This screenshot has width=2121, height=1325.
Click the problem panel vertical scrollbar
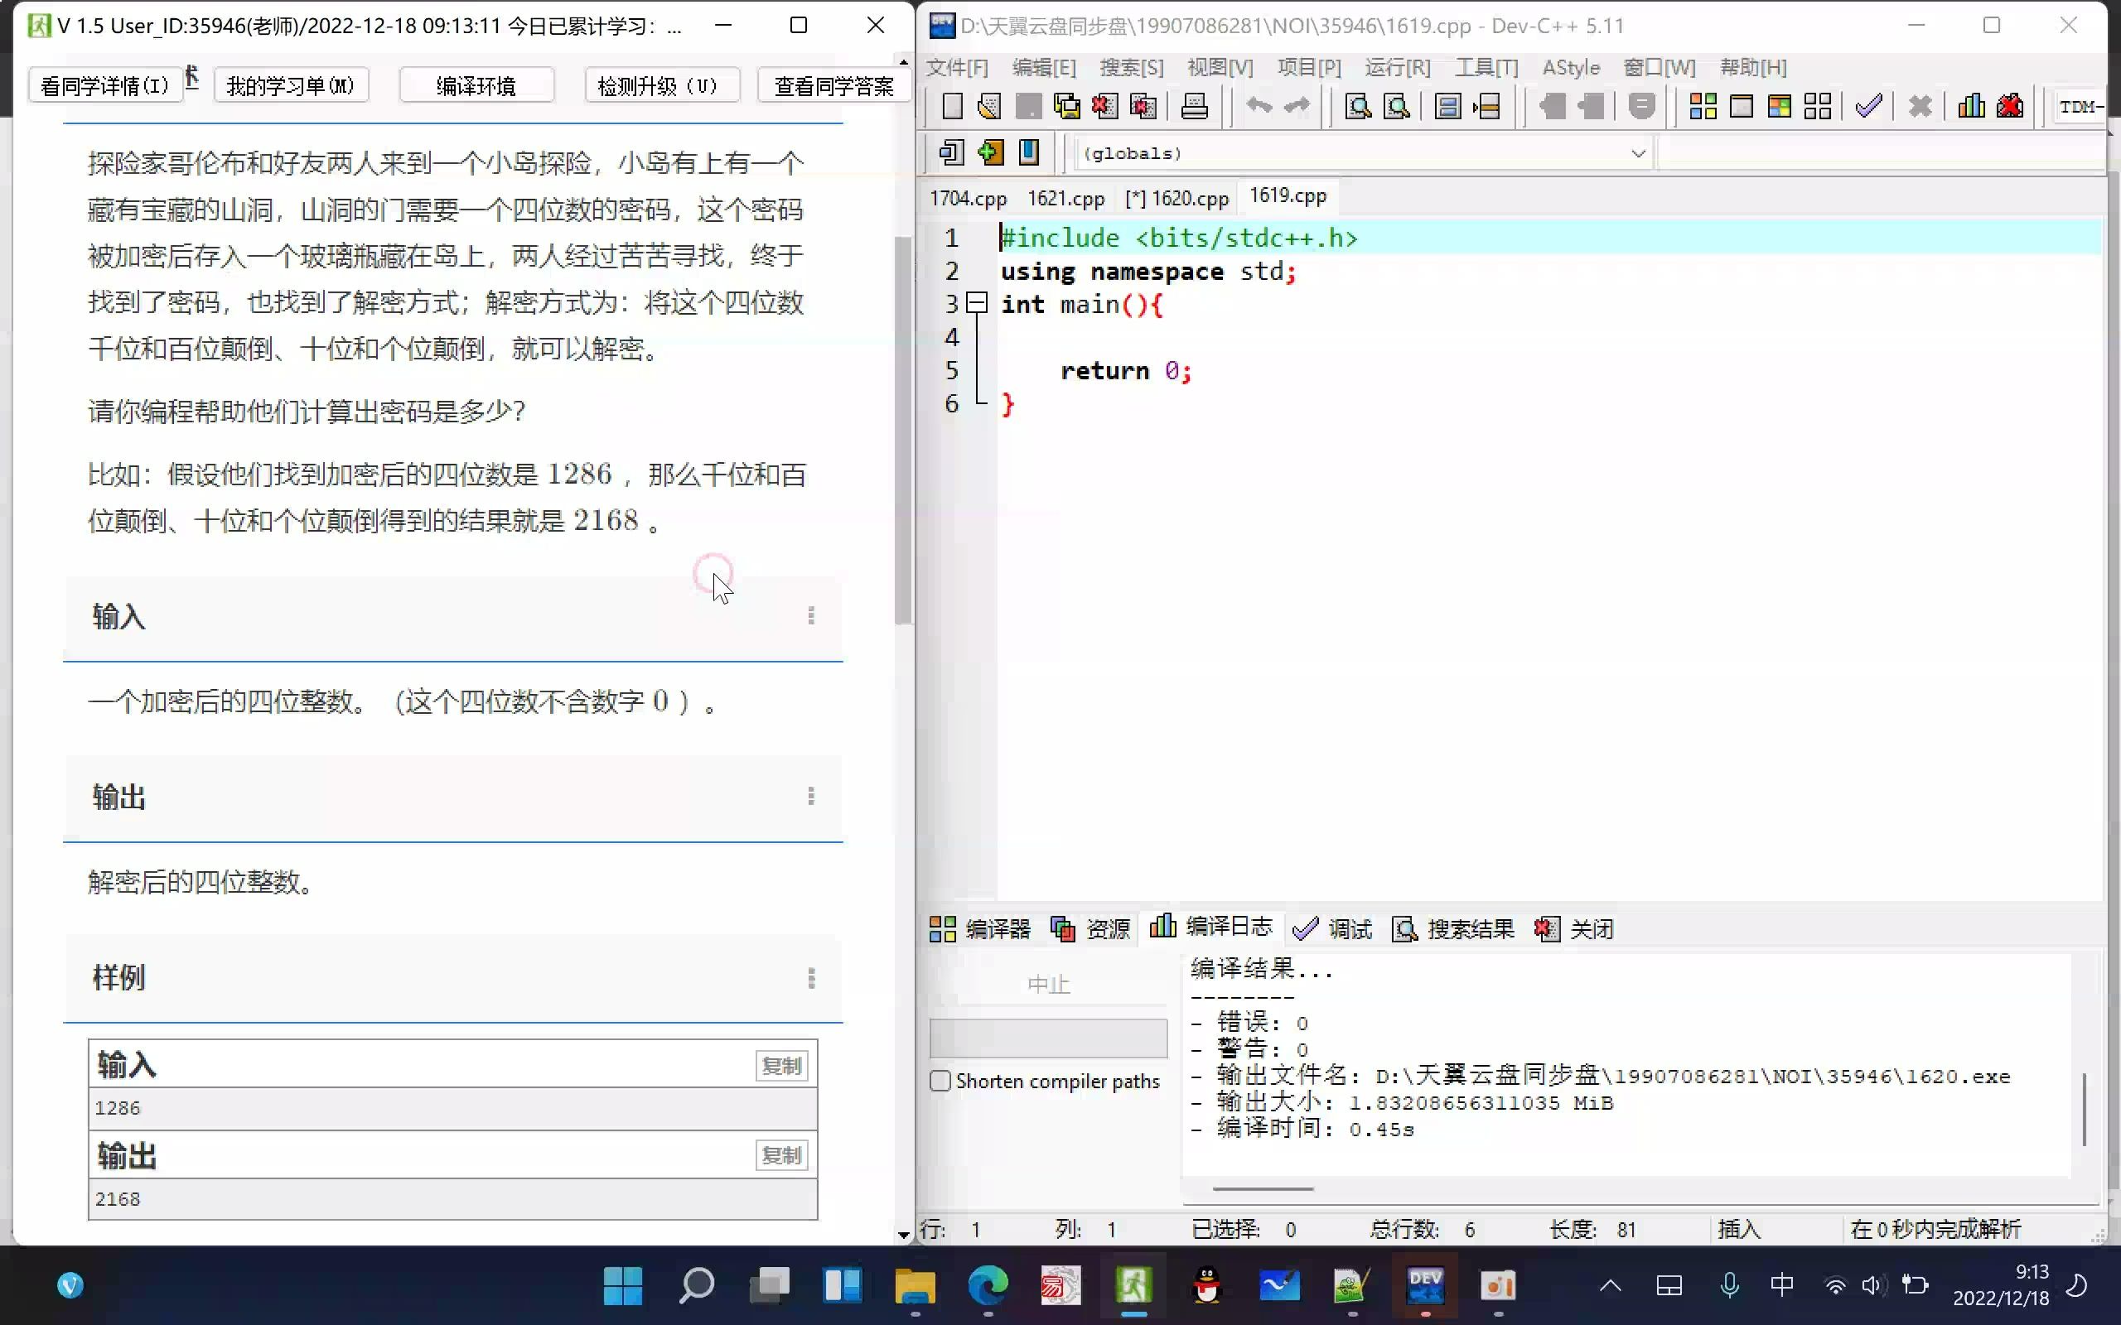[x=903, y=430]
